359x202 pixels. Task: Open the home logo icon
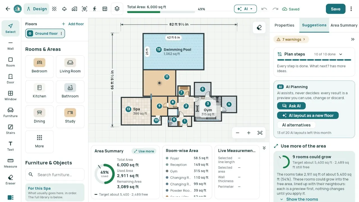18,9
